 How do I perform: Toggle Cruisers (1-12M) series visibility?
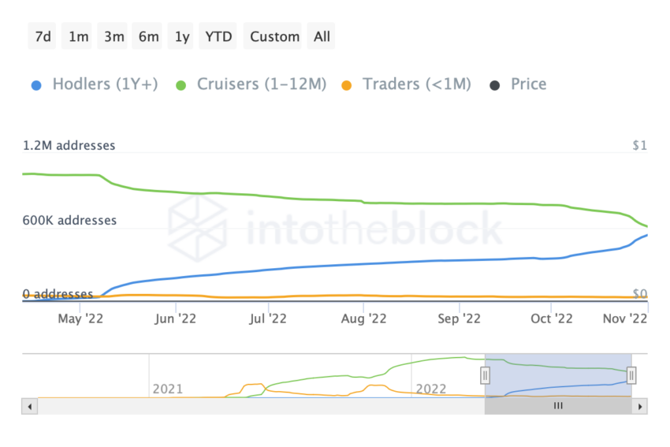262,84
